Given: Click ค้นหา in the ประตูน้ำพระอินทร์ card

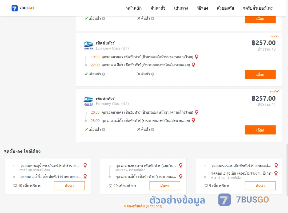Looking at the screenshot, I should click(69, 186).
